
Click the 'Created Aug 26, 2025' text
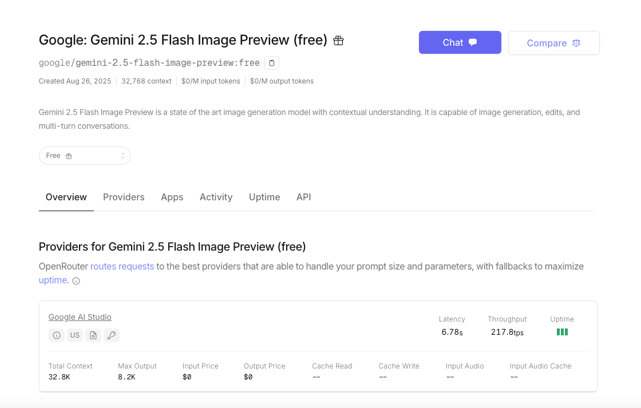pos(75,81)
